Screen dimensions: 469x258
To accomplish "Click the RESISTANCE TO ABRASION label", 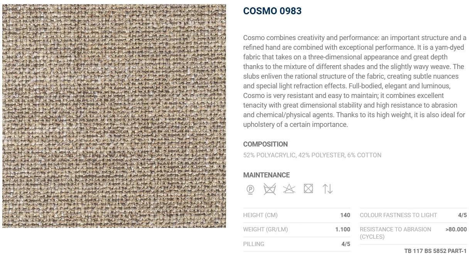I will click(395, 233).
